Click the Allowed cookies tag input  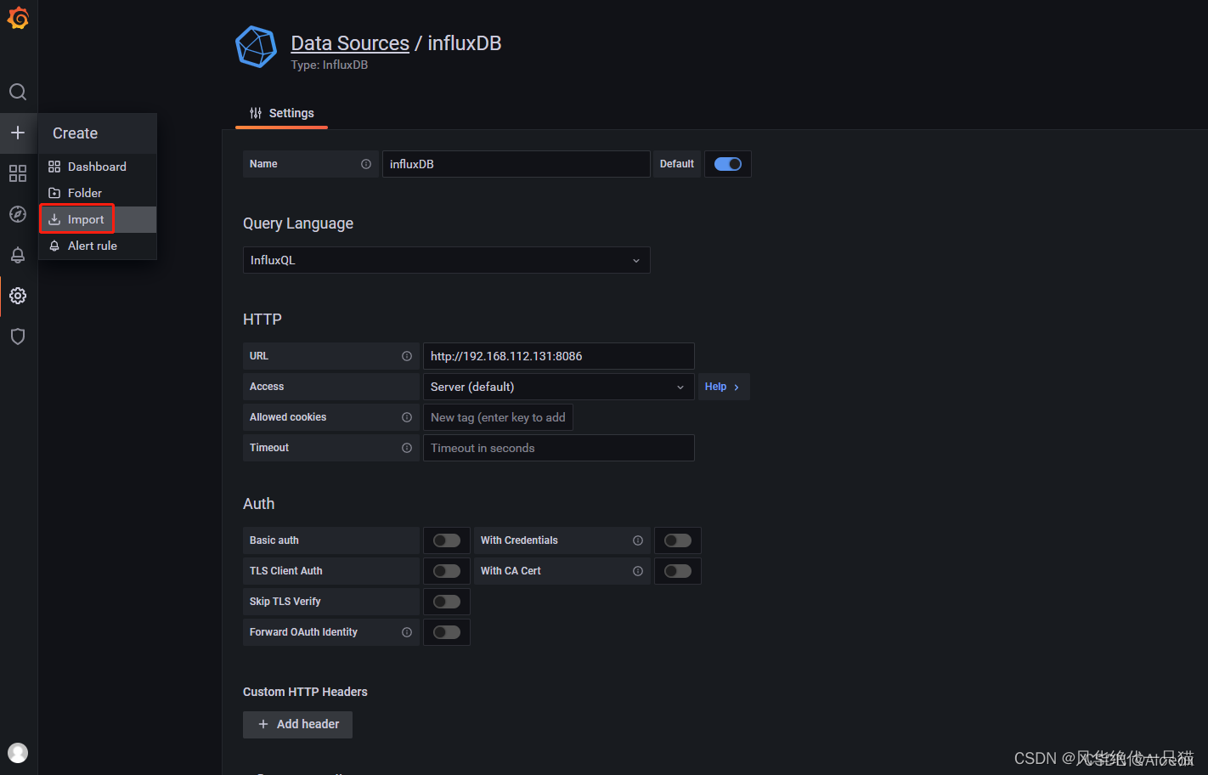[x=498, y=417]
